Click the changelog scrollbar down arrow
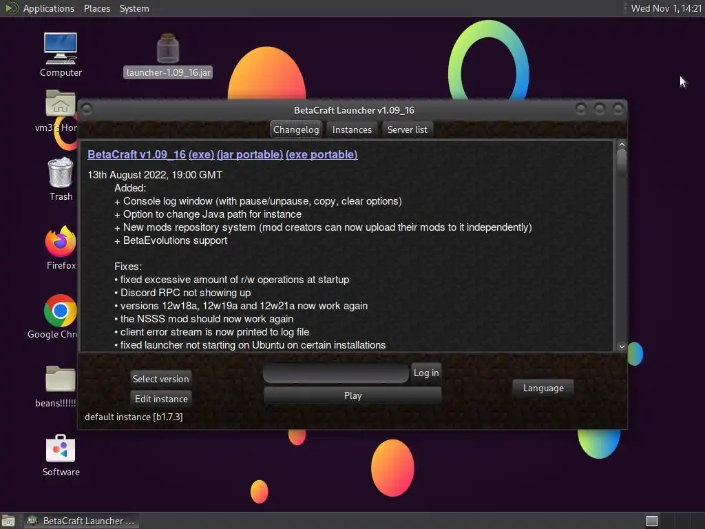Viewport: 705px width, 529px height. click(622, 346)
